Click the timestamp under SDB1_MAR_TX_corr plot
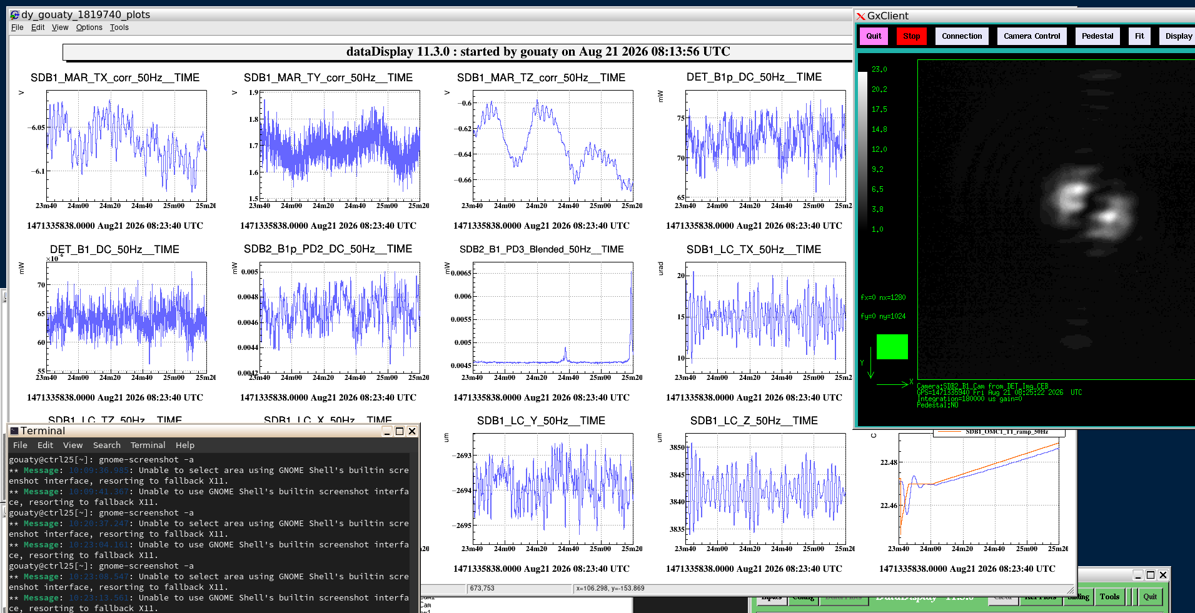The image size is (1195, 613). coord(115,226)
